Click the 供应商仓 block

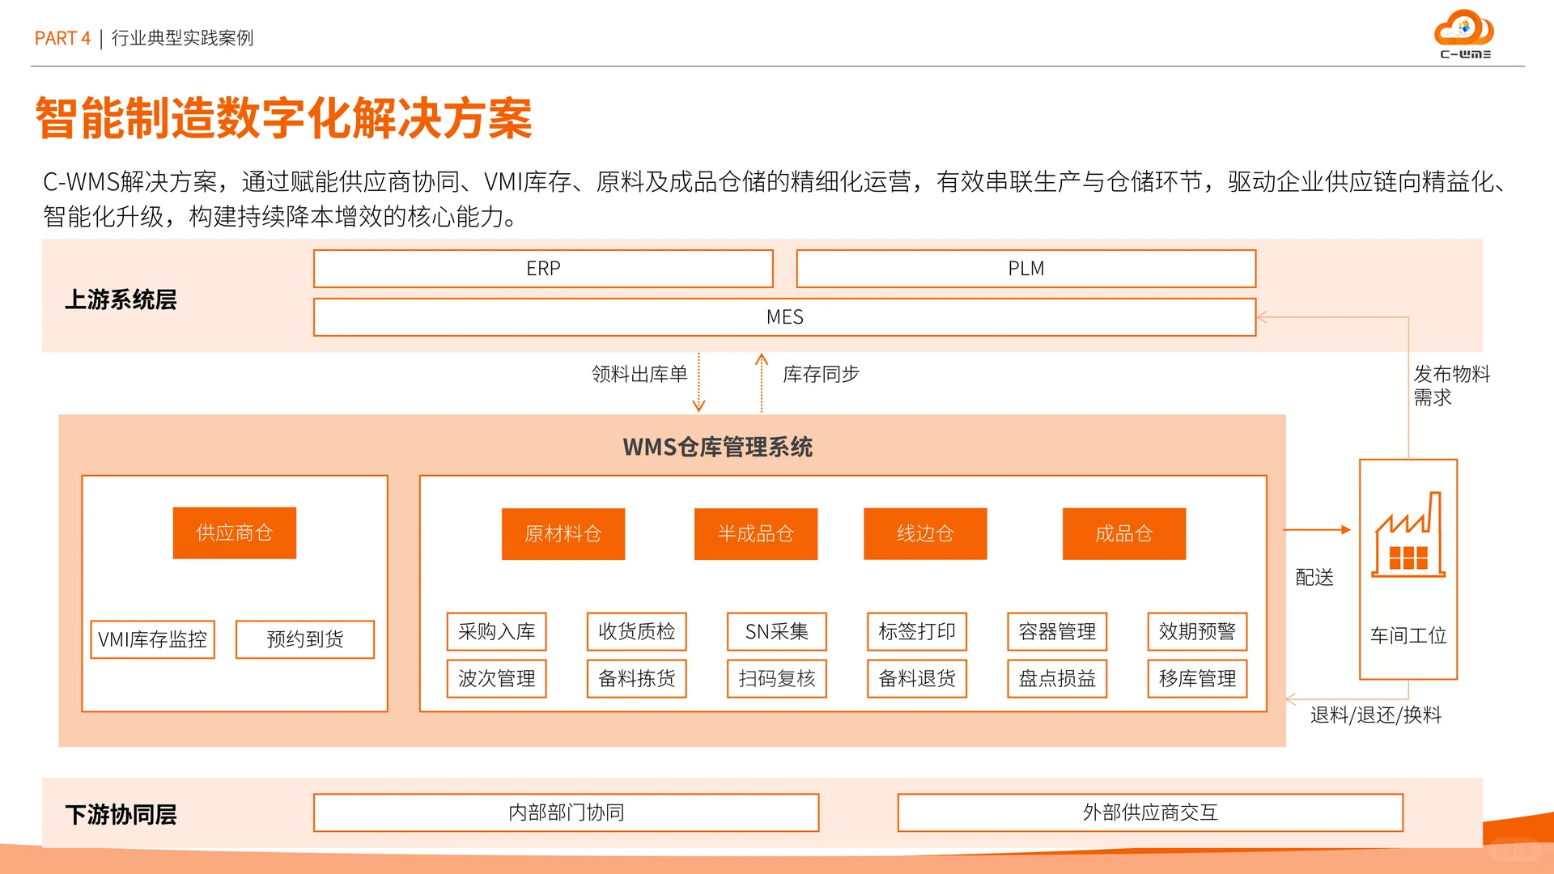tap(234, 533)
